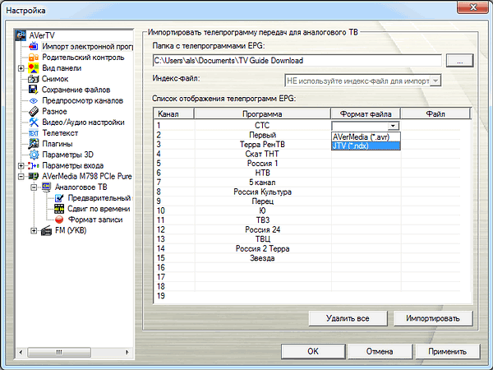Click the Video/Audio settings tools icon
This screenshot has width=493, height=370.
34,122
